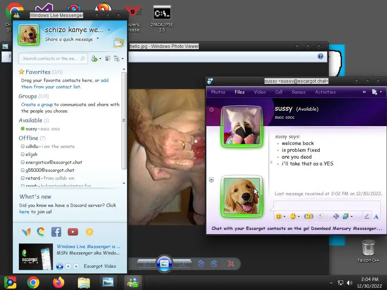Screen dimensions: 387x290
Task: Expand the Share a quick message dropdown
Action: pos(98,39)
